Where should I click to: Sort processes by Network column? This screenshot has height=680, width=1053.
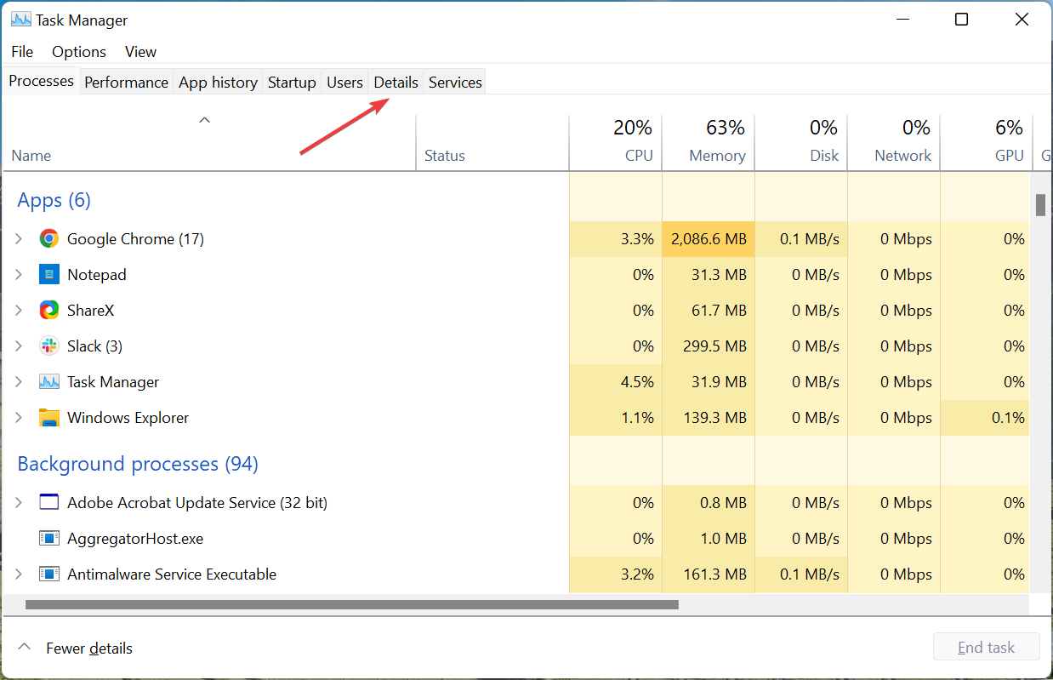coord(894,142)
